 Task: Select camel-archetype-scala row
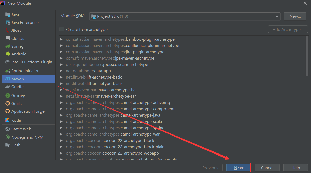coord(182,122)
